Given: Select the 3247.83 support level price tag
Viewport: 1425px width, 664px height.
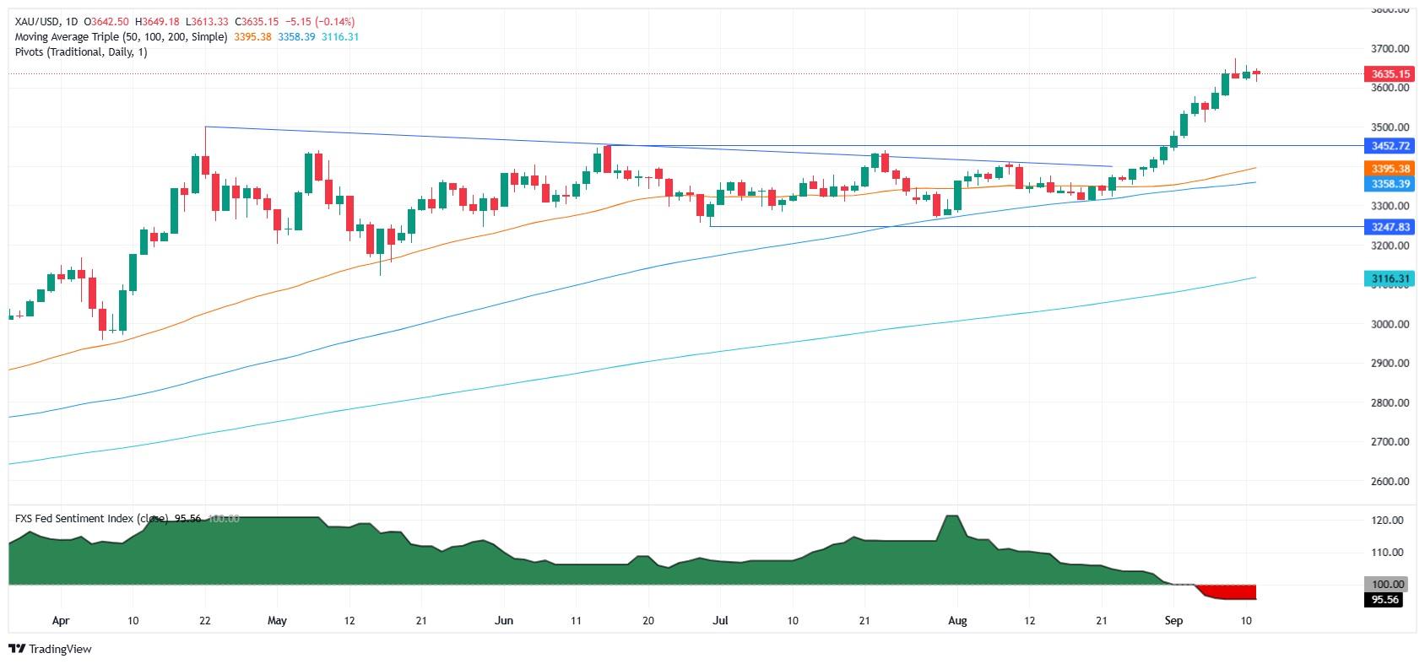Looking at the screenshot, I should [x=1390, y=227].
